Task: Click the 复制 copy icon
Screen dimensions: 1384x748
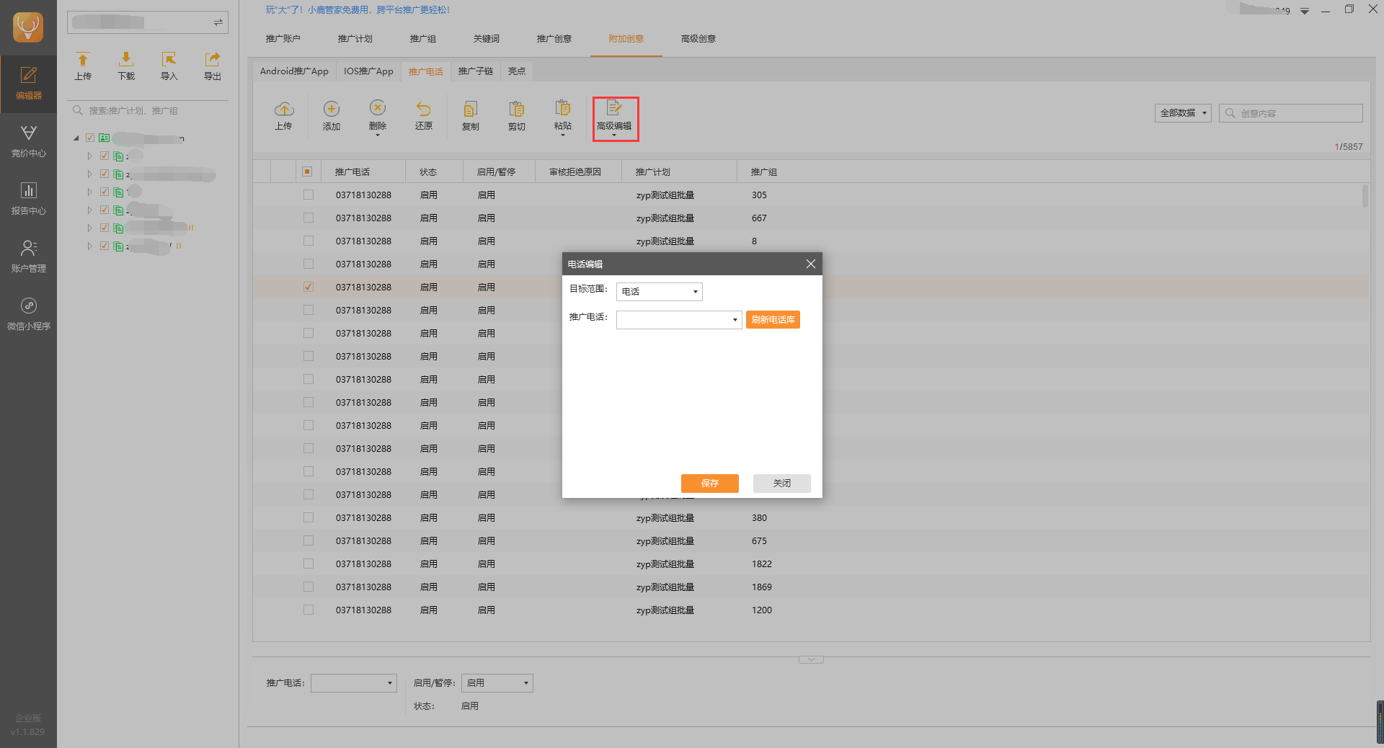Action: click(470, 115)
